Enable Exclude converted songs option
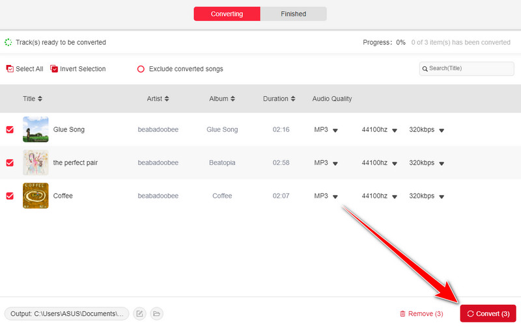This screenshot has width=521, height=327. [x=141, y=69]
